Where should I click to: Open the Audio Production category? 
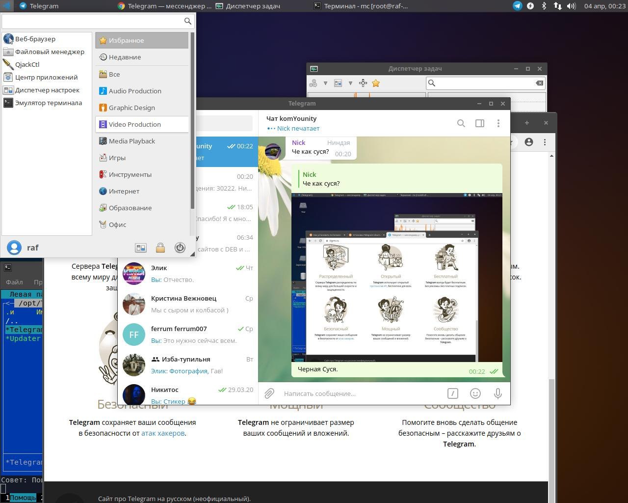pyautogui.click(x=142, y=91)
